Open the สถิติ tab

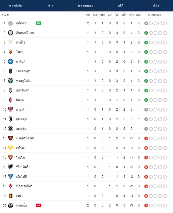click(x=121, y=6)
